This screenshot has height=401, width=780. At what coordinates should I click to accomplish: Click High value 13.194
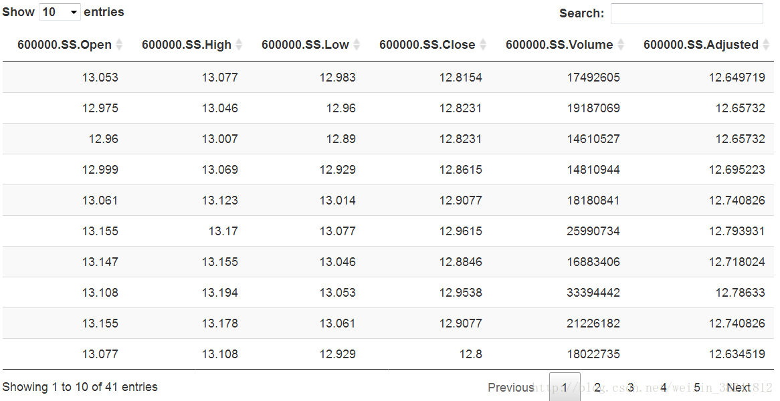click(x=220, y=293)
